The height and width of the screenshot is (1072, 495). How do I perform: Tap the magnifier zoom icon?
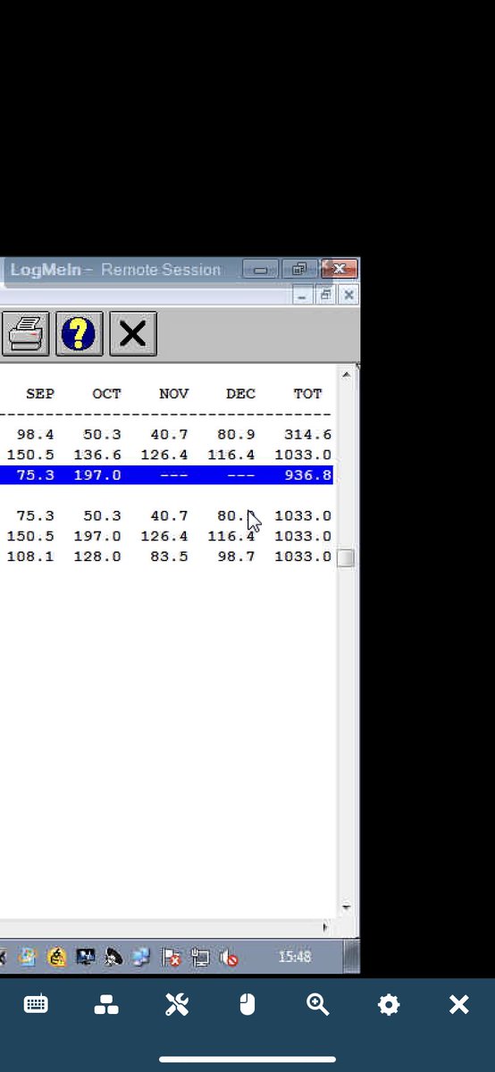coord(318,1005)
